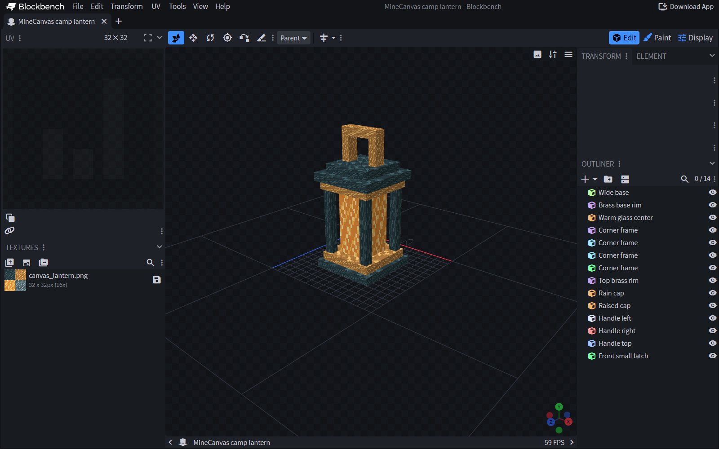The width and height of the screenshot is (719, 449).
Task: Select the Pivot tool icon
Action: coord(227,38)
